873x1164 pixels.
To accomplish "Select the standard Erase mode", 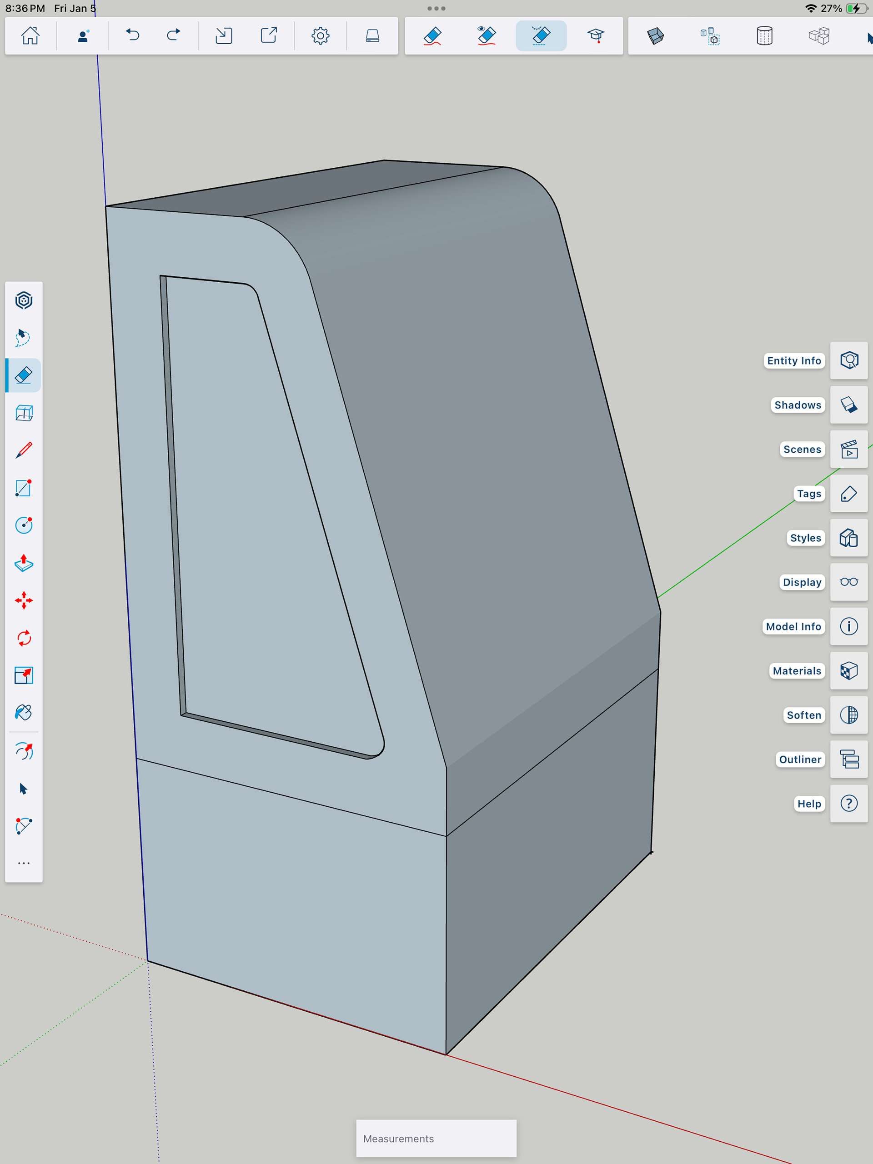I will [x=432, y=36].
